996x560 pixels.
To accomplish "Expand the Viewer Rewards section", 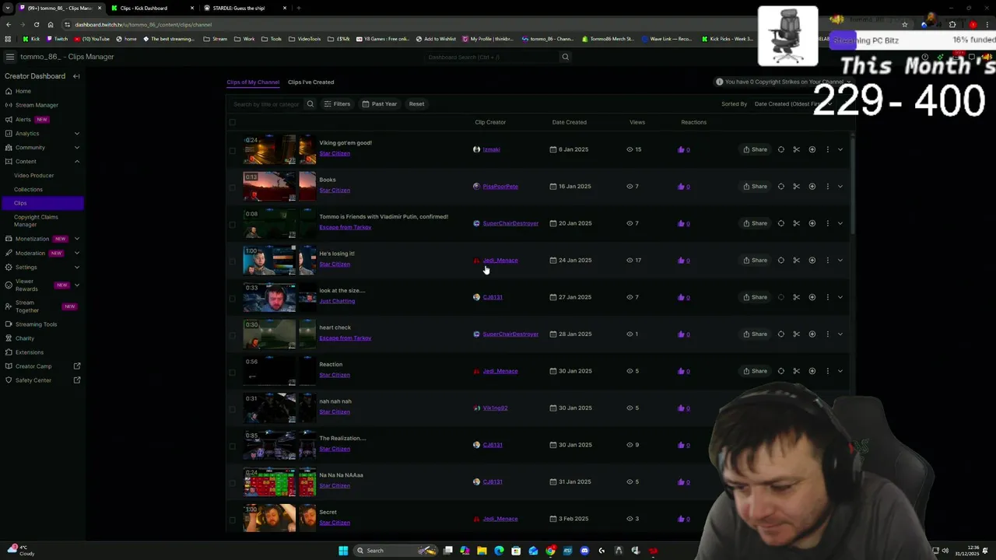I will 76,285.
